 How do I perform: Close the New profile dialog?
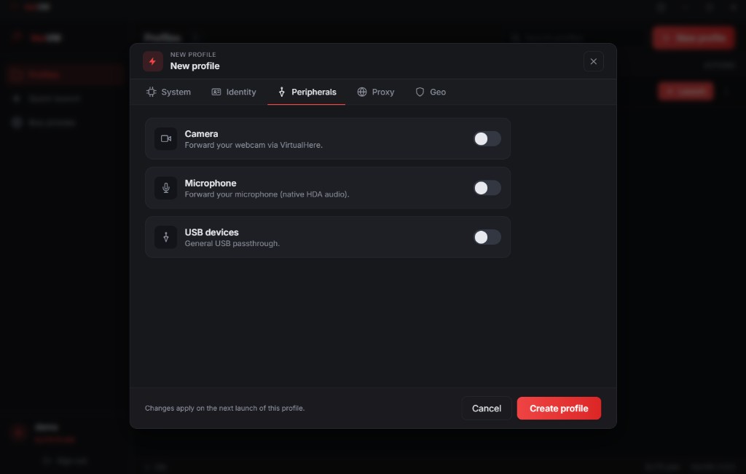593,61
